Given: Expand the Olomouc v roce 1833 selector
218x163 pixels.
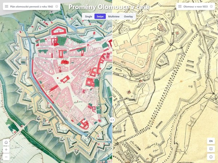Looking at the screenshot, I should [x=195, y=7].
